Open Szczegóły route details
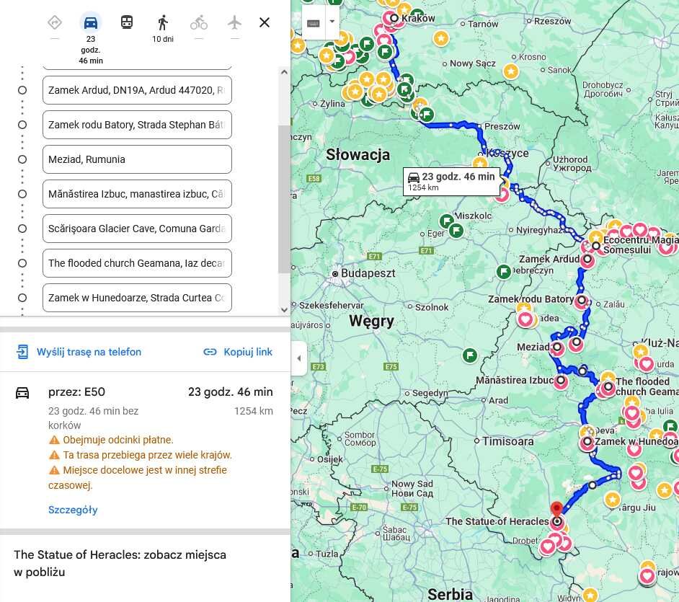This screenshot has width=679, height=602. tap(73, 510)
